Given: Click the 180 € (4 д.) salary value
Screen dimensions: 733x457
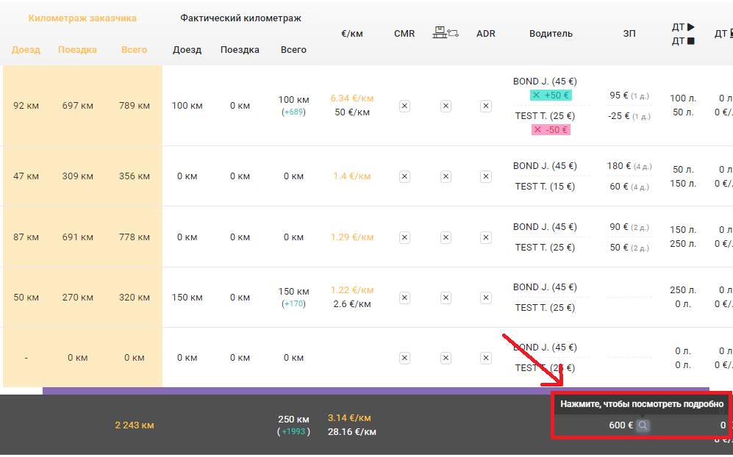Looking at the screenshot, I should click(x=629, y=166).
